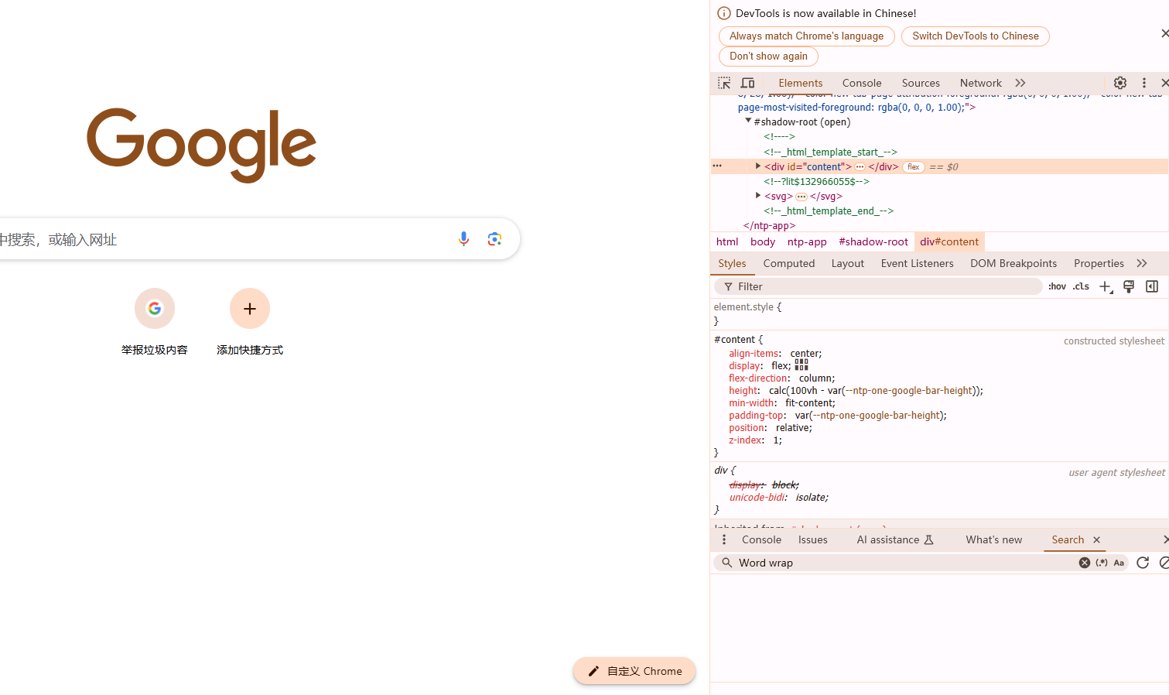Screen dimensions: 1169x695
Task: Close the Search drawer tab
Action: tap(1096, 539)
